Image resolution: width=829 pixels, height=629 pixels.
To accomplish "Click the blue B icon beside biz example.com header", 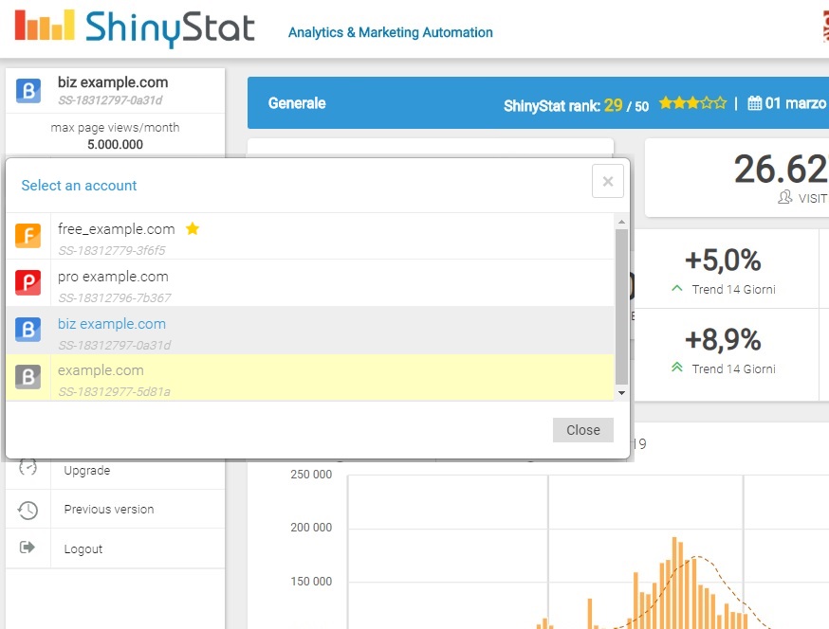I will [x=28, y=90].
